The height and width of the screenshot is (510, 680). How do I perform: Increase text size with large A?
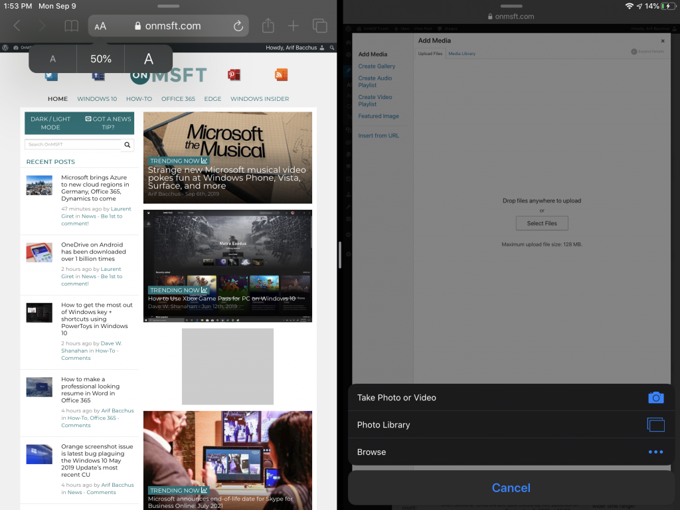149,59
